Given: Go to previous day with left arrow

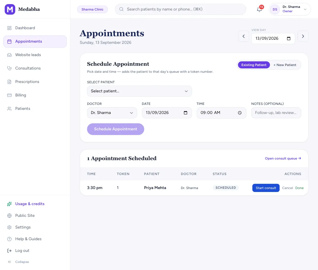Looking at the screenshot, I should tap(244, 36).
